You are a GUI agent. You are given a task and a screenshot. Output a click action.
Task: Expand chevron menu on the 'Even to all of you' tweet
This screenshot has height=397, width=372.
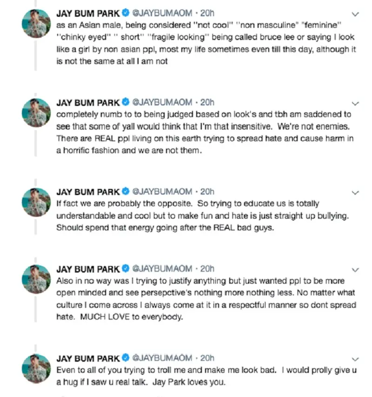coord(356,359)
